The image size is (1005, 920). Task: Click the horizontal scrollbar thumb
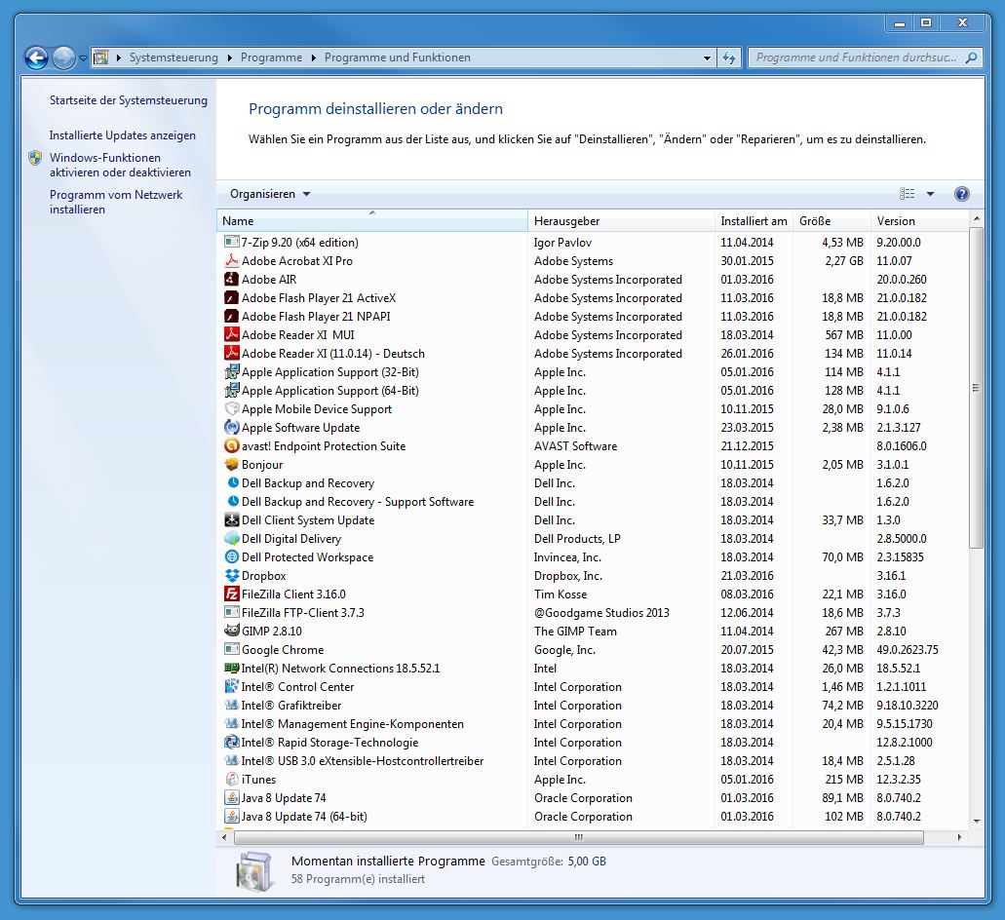(579, 837)
